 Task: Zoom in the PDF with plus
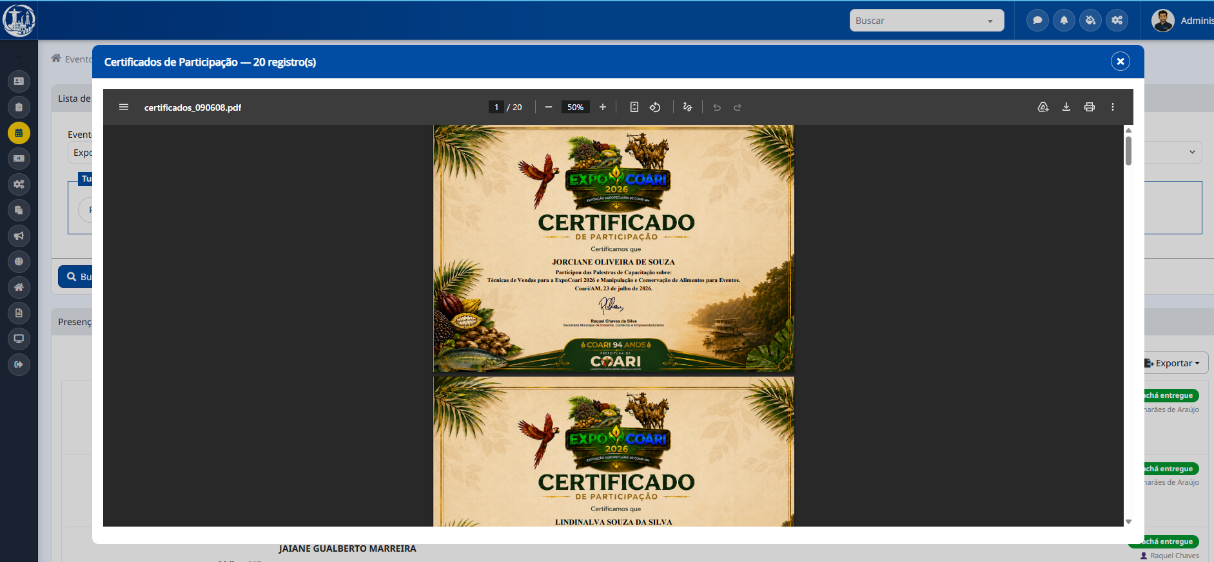click(603, 107)
